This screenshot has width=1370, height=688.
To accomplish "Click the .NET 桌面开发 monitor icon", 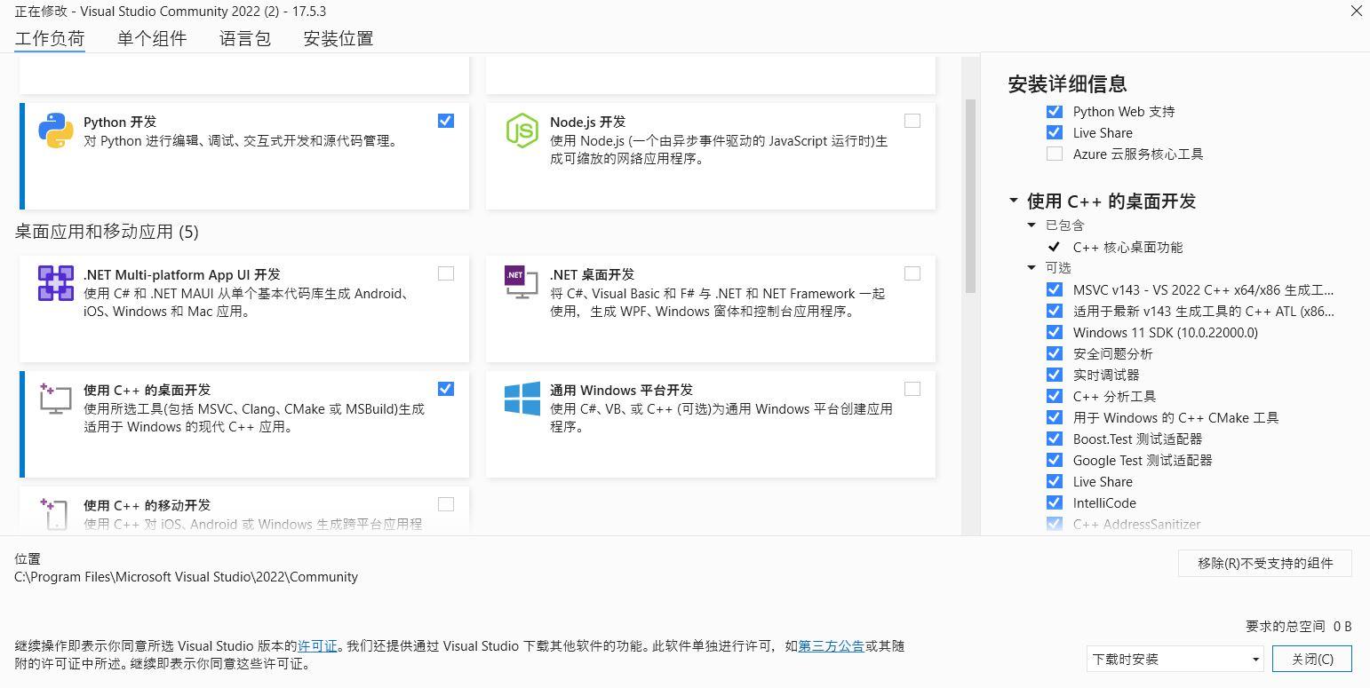I will point(522,283).
